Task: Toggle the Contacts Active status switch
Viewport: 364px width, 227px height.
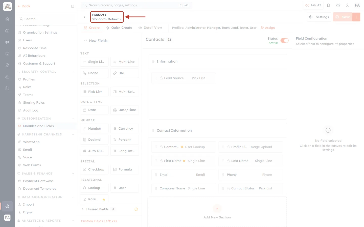Action: [285, 41]
